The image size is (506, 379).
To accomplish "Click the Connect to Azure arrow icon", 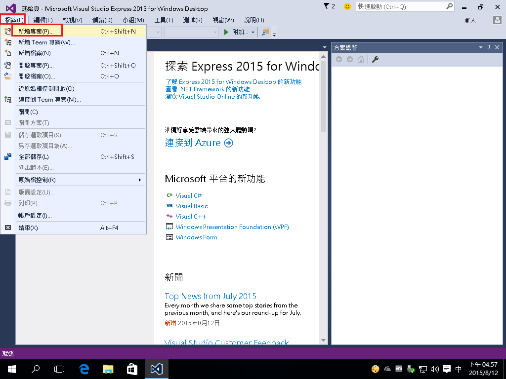I will coord(228,143).
